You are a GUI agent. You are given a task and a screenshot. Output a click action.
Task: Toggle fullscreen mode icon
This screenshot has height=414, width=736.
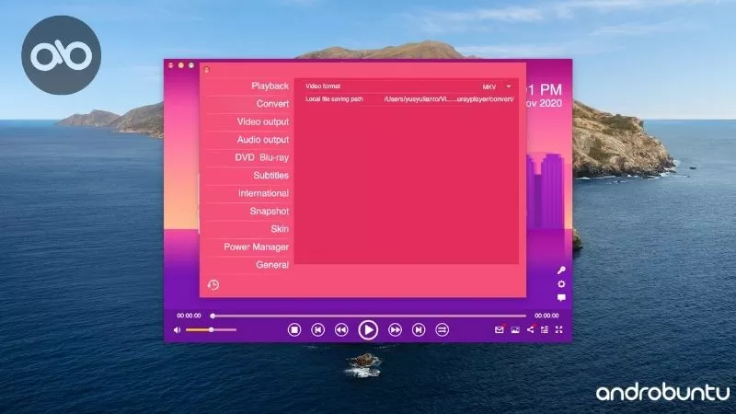pos(558,329)
